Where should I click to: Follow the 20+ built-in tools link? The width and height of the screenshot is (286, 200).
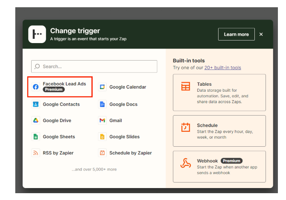[x=223, y=67]
